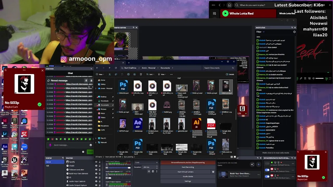Screen dimensions: 333x187
Task: Delete the pinned chat message
Action: (x=86, y=81)
